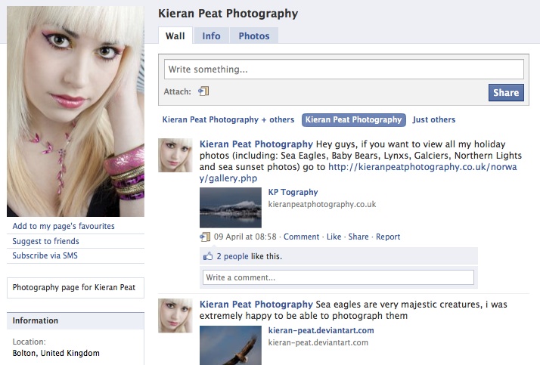540x365 pixels.
Task: Click the 09 April at 08:58 timestamp
Action: [x=245, y=237]
